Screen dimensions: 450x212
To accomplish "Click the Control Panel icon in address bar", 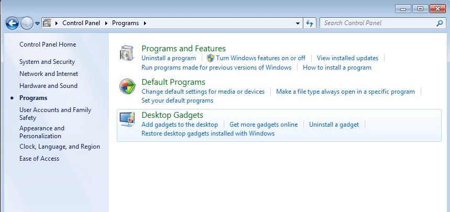I will (x=47, y=23).
